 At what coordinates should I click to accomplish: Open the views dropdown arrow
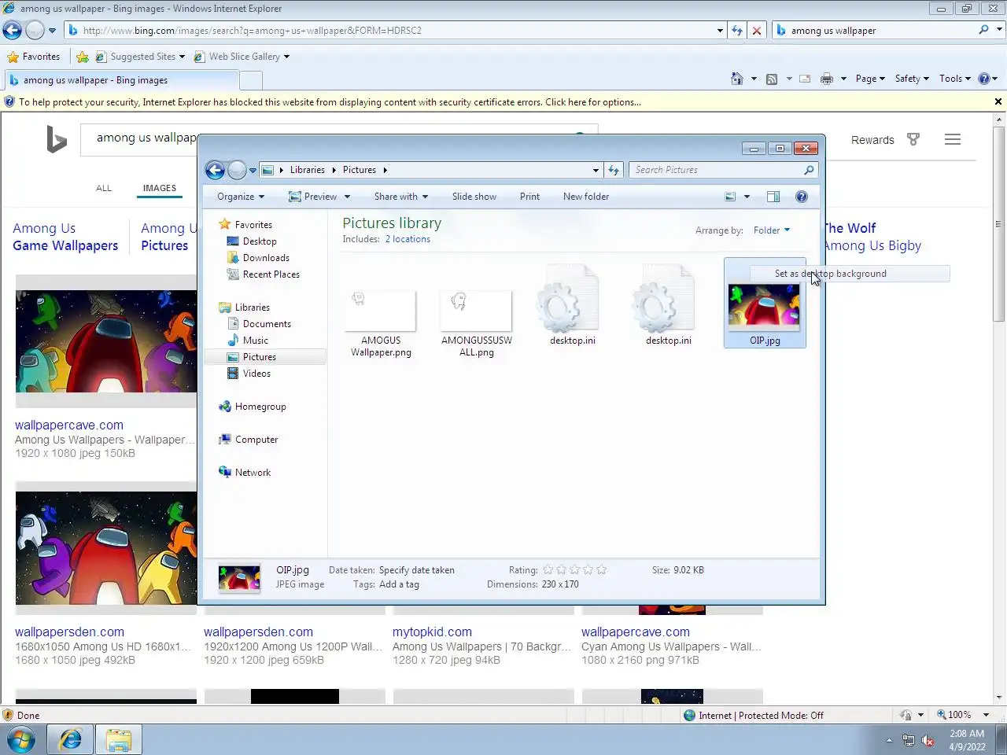pos(747,197)
